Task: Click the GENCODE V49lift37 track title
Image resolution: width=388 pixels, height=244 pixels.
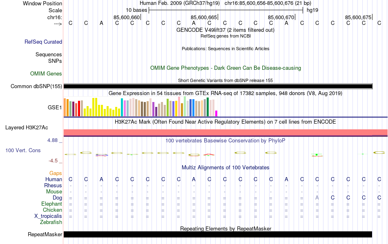Action: [x=225, y=30]
